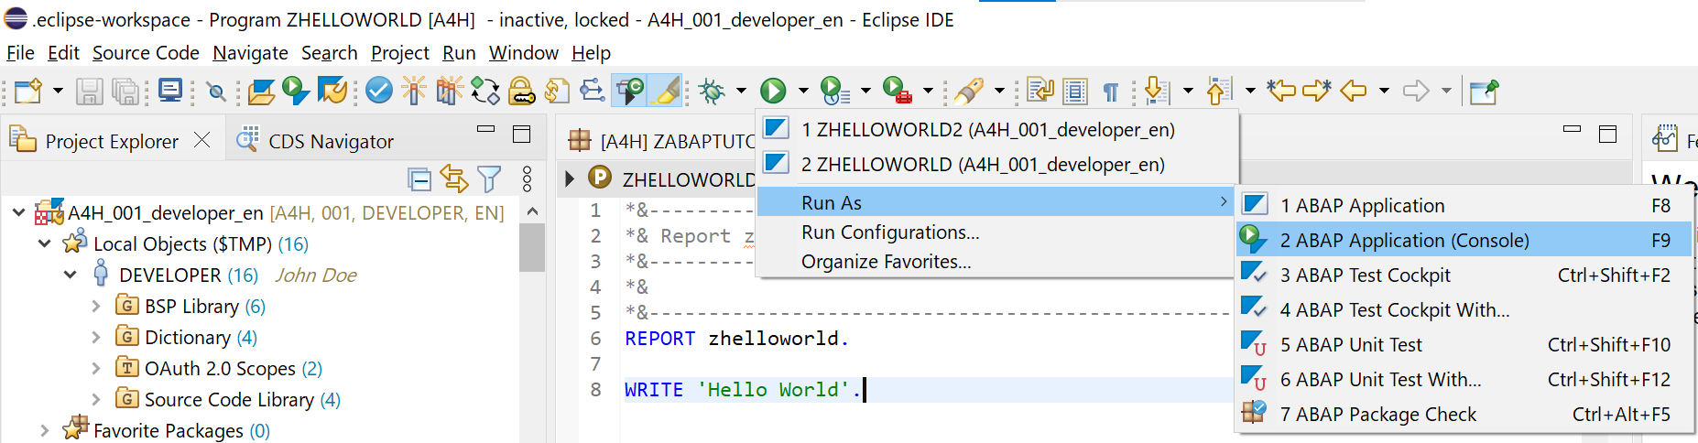Collapse the Local Objects ($TMP) node
The image size is (1698, 443).
44,243
